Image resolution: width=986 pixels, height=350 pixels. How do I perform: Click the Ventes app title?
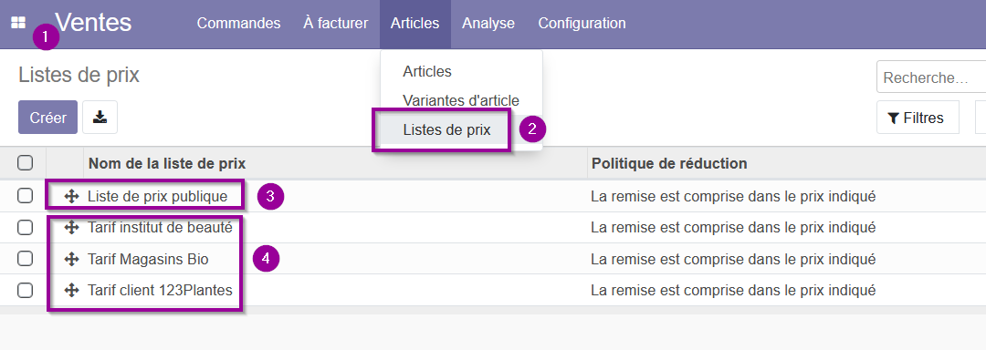click(93, 23)
